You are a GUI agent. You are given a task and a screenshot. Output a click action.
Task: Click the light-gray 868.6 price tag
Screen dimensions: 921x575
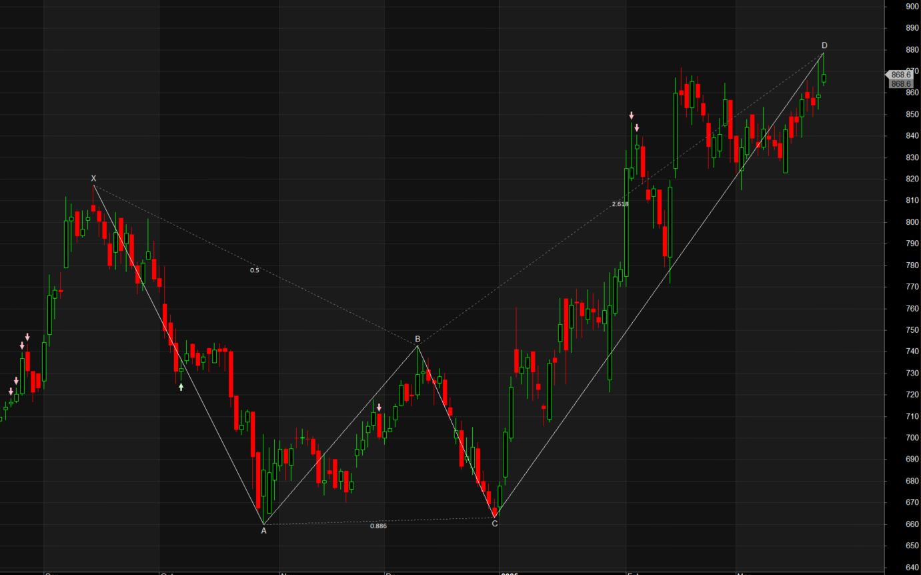point(900,75)
